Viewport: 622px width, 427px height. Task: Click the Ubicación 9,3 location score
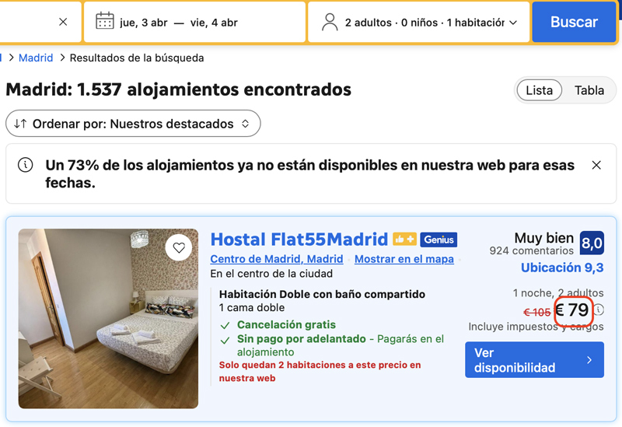tap(562, 268)
